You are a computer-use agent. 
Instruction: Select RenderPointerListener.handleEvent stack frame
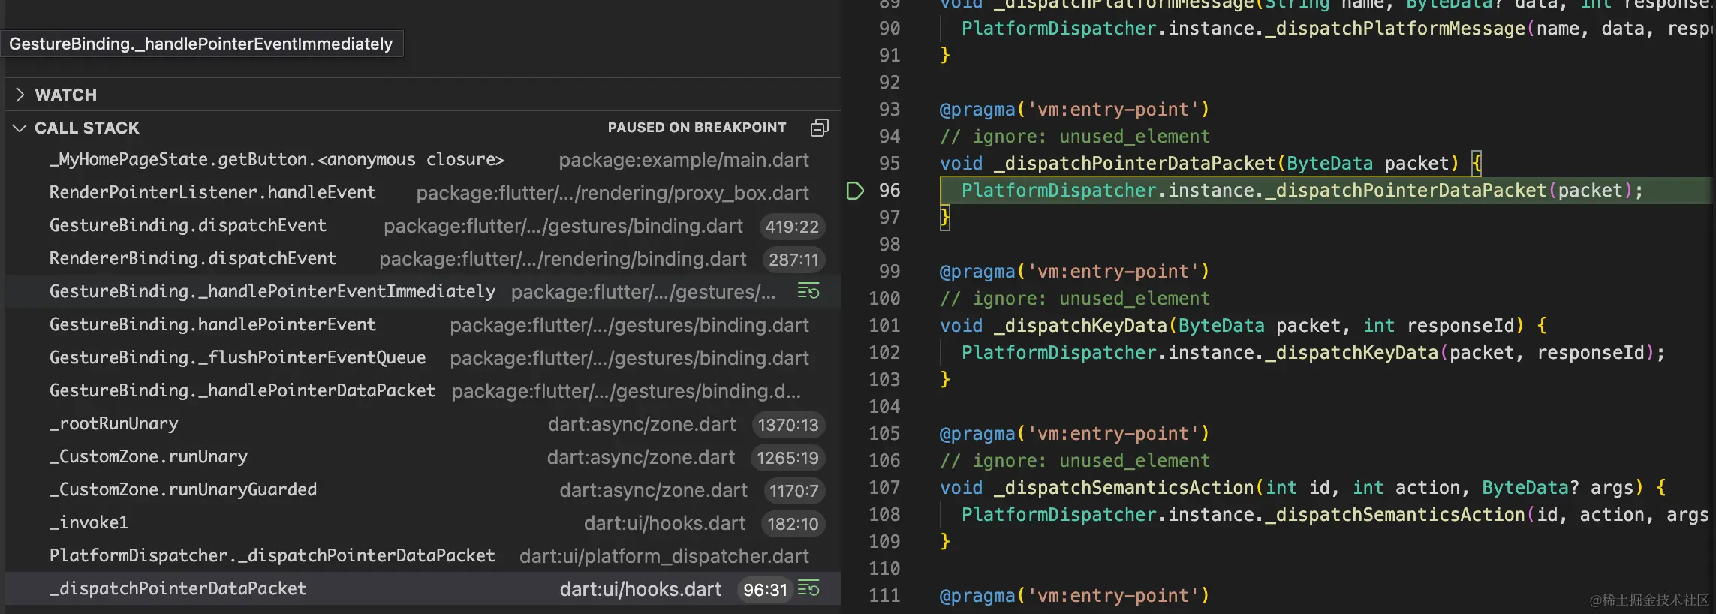423,193
